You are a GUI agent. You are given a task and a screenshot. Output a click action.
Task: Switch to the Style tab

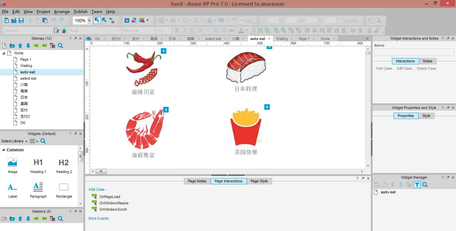click(x=426, y=116)
